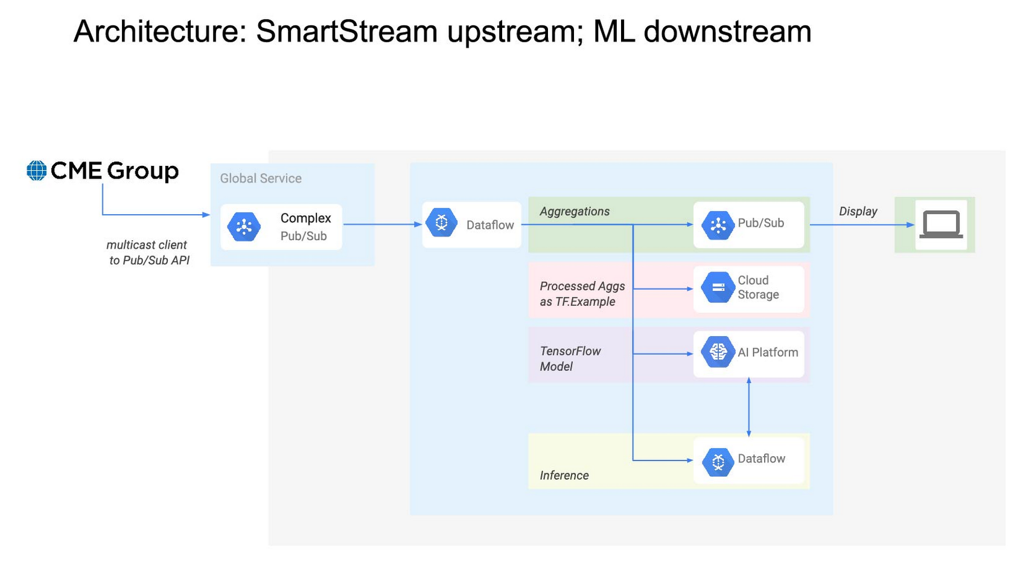Viewport: 1026px width, 575px height.
Task: Select the AI Platform brain icon
Action: click(x=718, y=352)
